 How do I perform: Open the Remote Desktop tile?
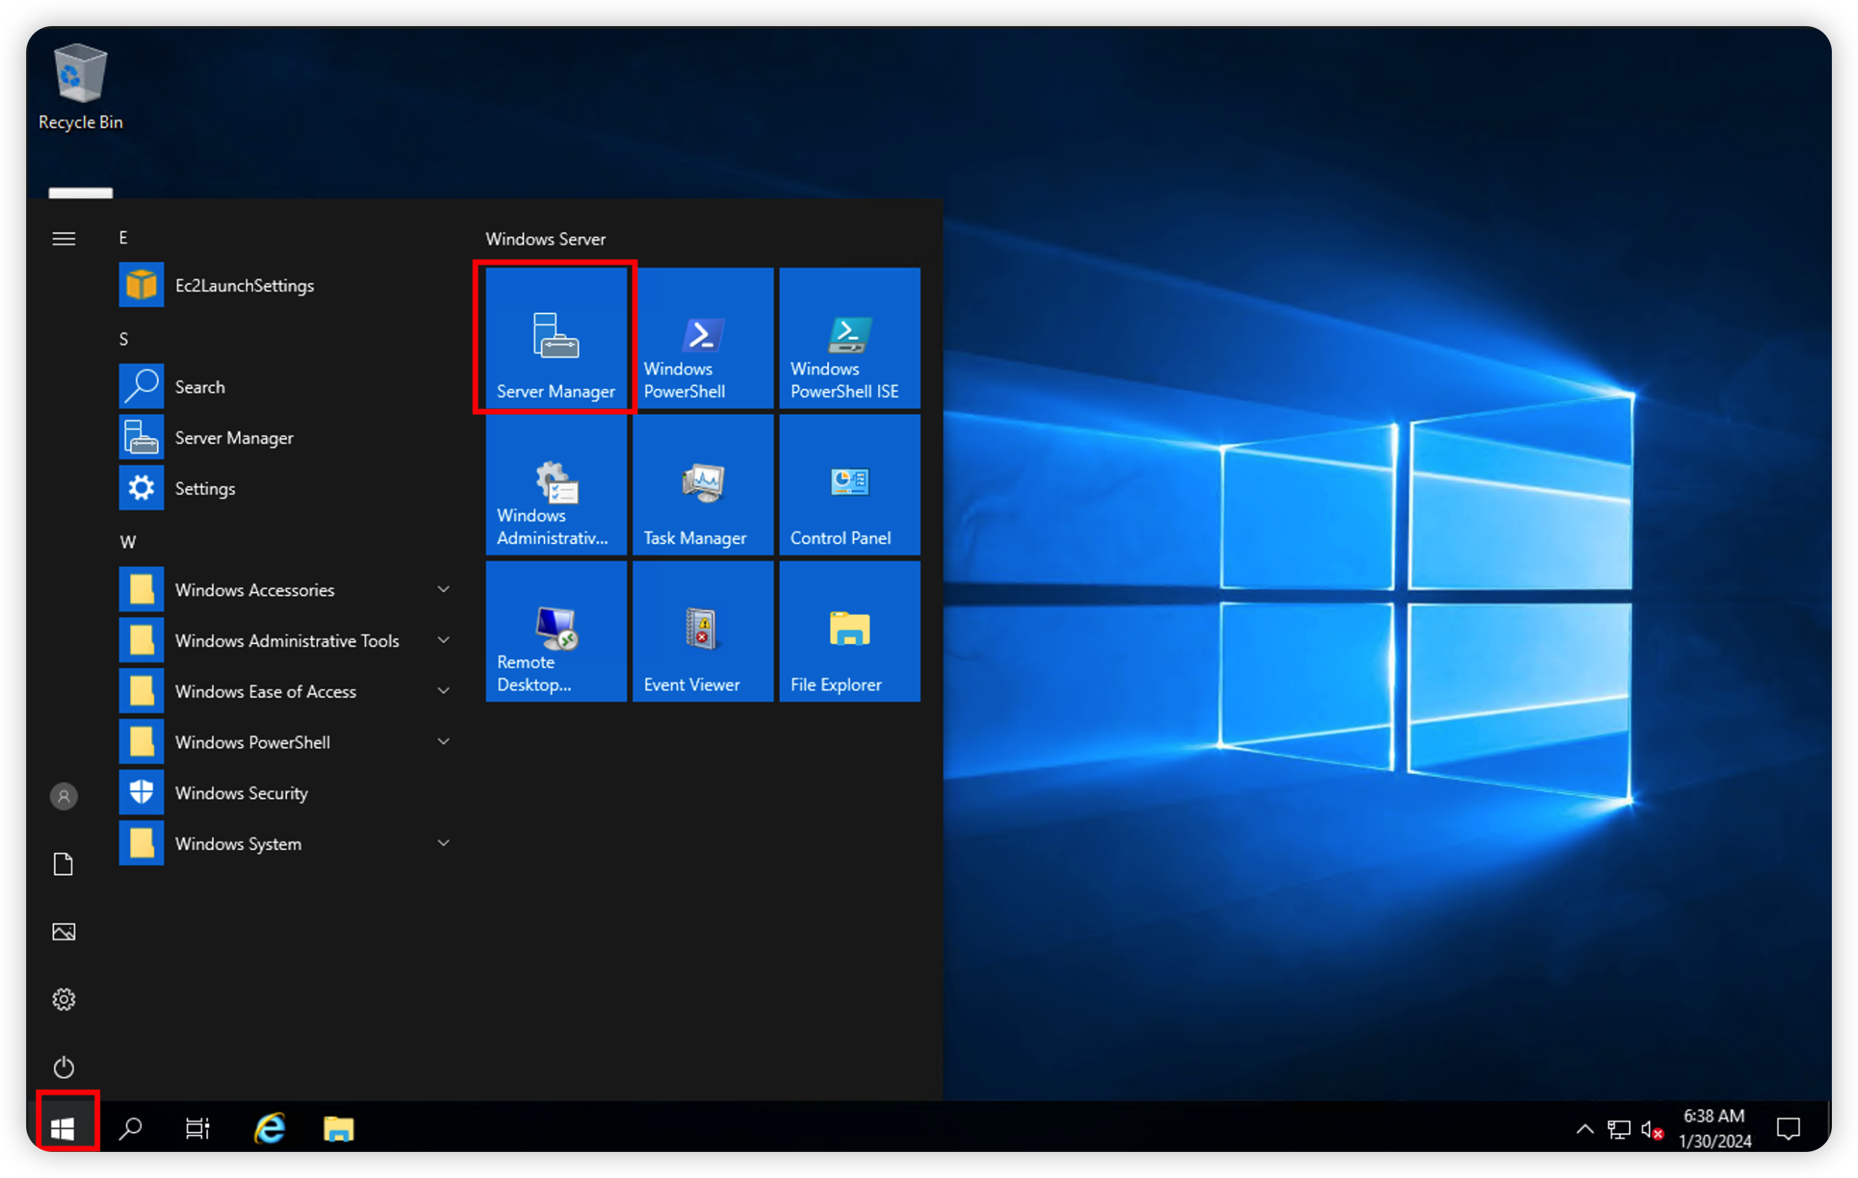coord(555,630)
